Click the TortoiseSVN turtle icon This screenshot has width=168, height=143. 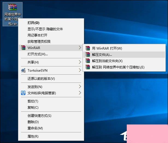[x=23, y=70]
